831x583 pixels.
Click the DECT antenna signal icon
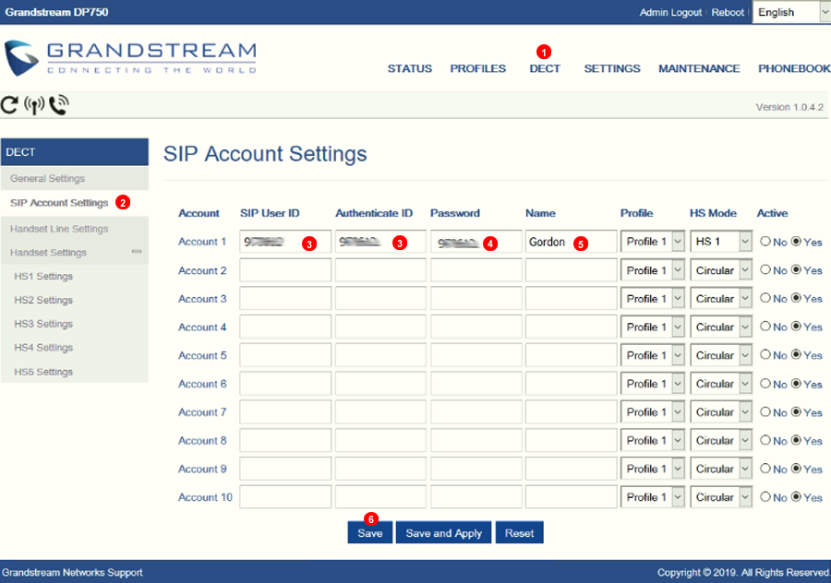tap(34, 105)
